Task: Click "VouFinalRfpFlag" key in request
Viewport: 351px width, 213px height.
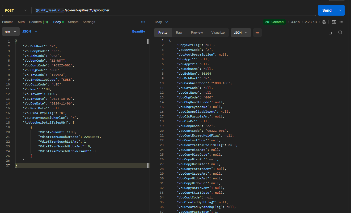Action: coord(39,113)
